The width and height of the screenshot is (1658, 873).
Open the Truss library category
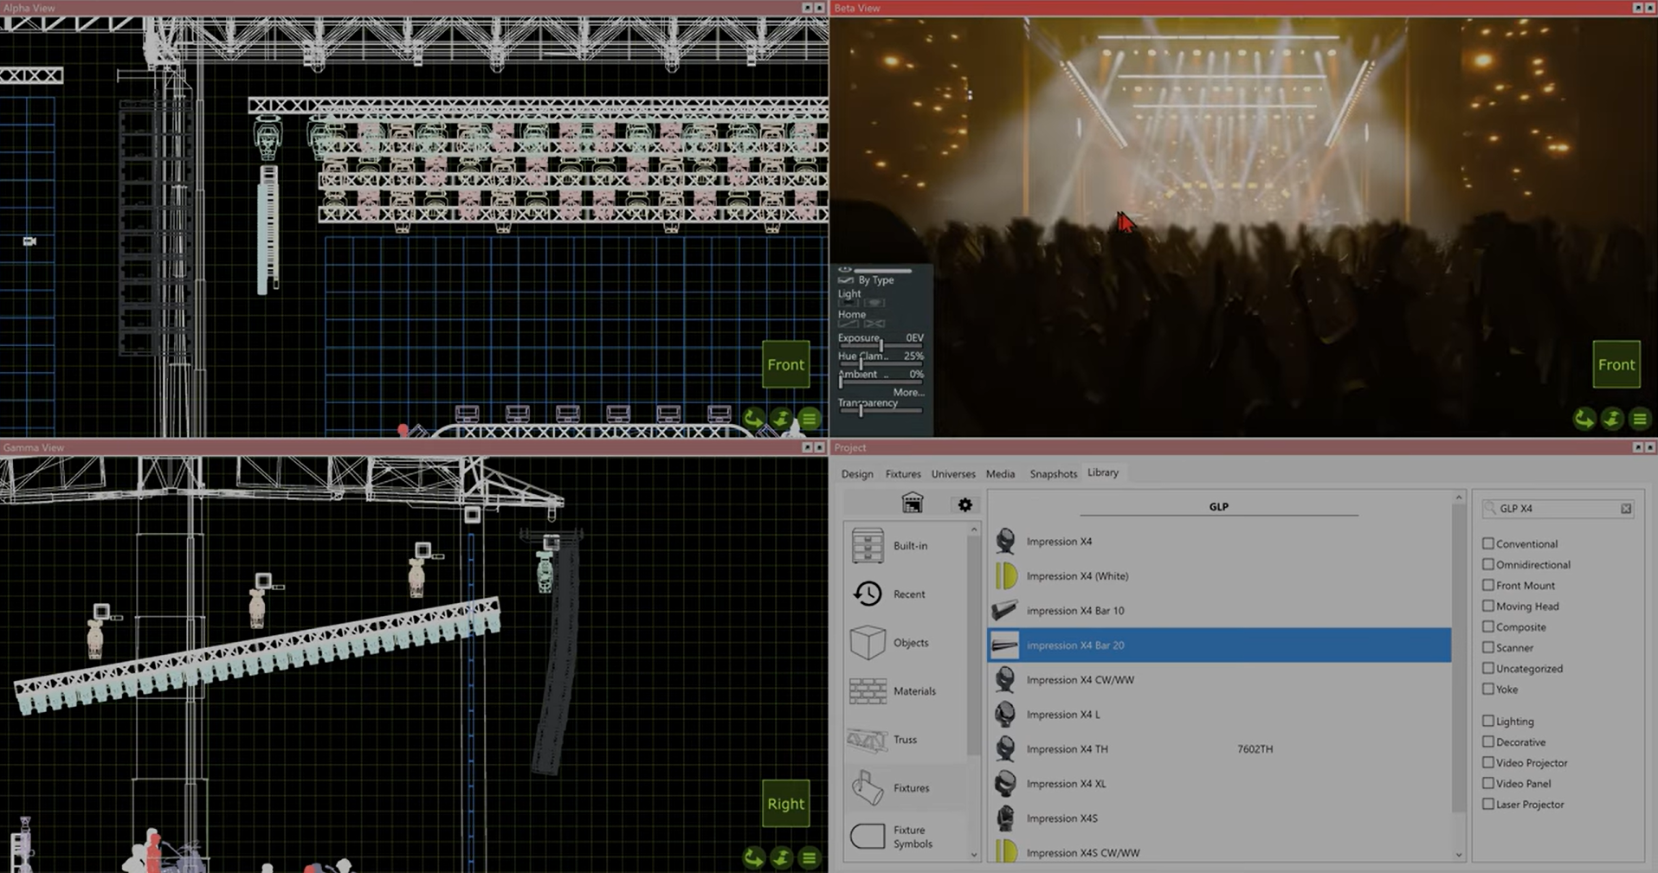pos(905,740)
